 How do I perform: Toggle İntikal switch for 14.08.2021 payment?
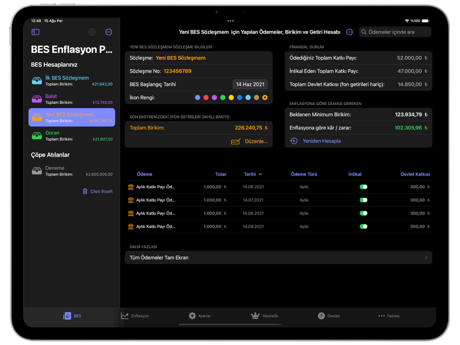[363, 214]
